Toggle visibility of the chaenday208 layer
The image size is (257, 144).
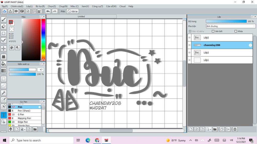[189, 45]
